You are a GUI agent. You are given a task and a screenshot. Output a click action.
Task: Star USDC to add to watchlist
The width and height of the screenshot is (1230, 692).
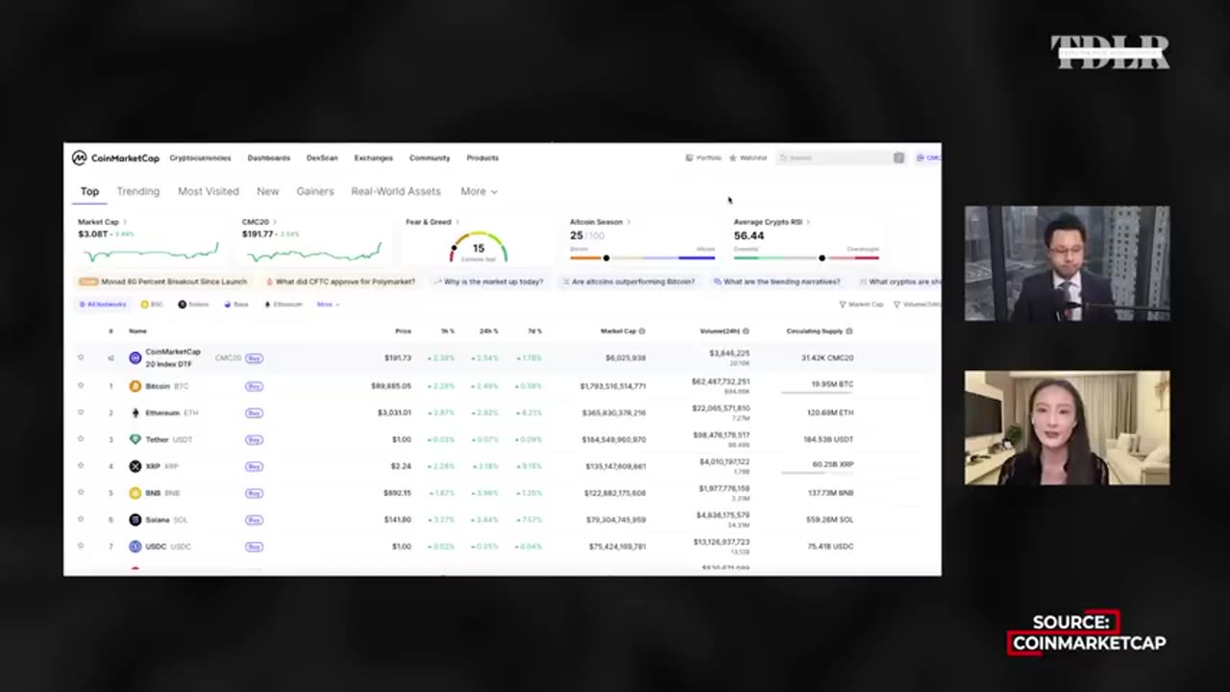tap(81, 546)
